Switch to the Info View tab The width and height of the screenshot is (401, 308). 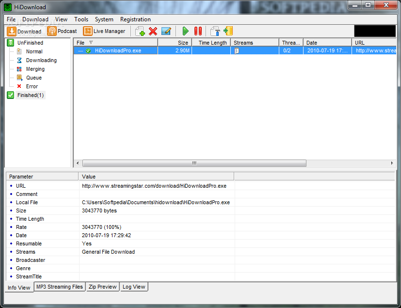coord(19,288)
